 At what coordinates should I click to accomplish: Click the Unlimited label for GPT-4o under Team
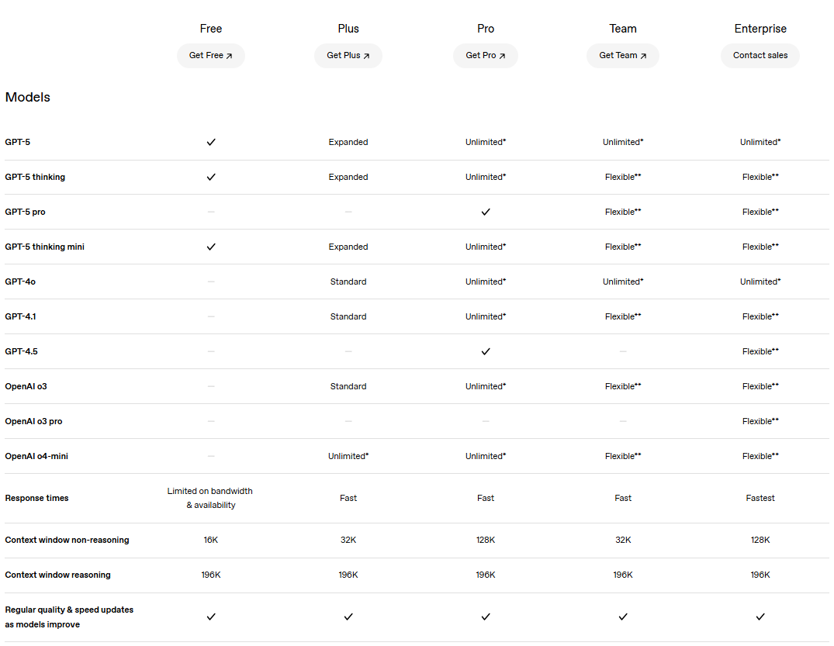pos(622,282)
